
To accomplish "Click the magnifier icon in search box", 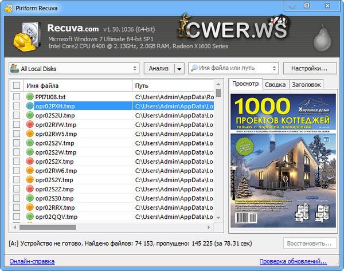I will [x=194, y=68].
